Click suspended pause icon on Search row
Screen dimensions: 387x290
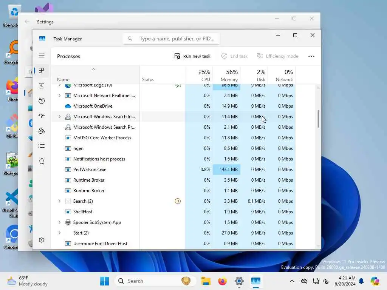[178, 201]
